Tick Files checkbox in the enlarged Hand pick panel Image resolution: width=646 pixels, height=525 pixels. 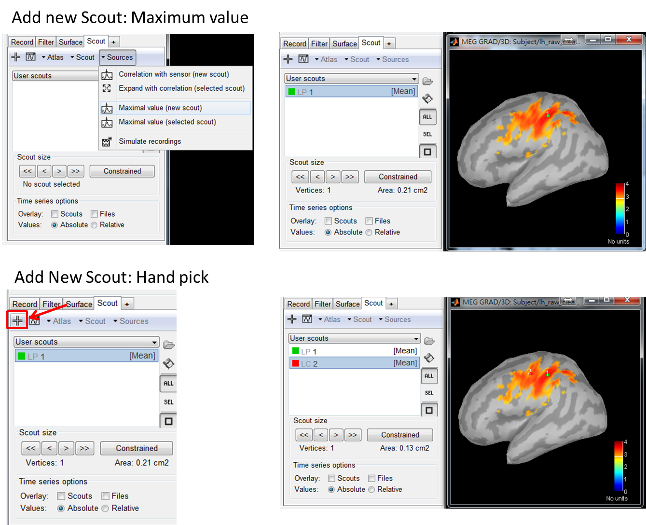click(105, 496)
